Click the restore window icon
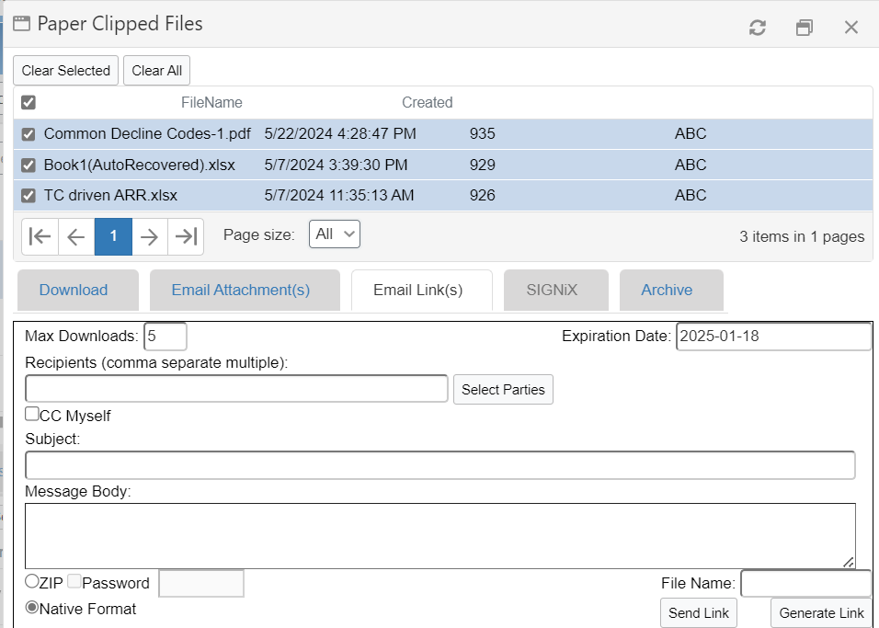Screen dimensions: 879x628 coord(805,28)
